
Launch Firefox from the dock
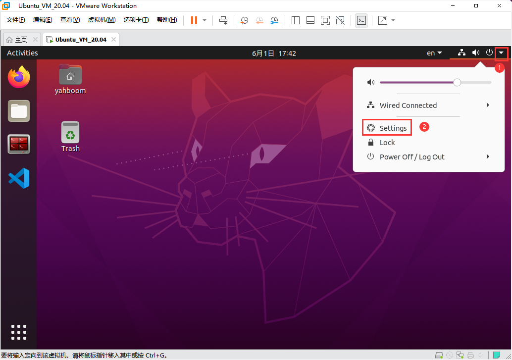point(19,77)
